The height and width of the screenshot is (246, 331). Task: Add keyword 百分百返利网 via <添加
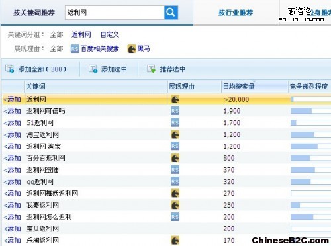tap(13, 158)
